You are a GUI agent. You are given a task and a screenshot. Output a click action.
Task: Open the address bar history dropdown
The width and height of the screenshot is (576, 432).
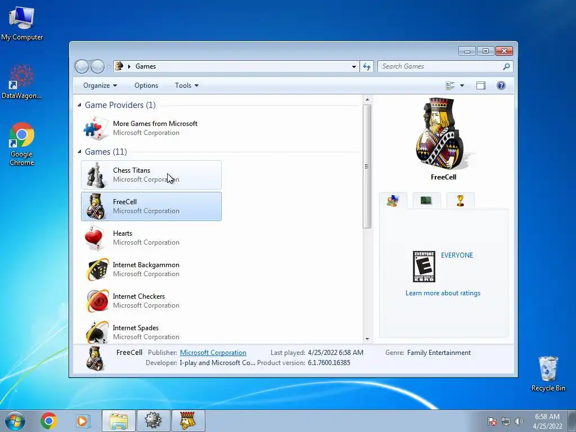tap(354, 66)
